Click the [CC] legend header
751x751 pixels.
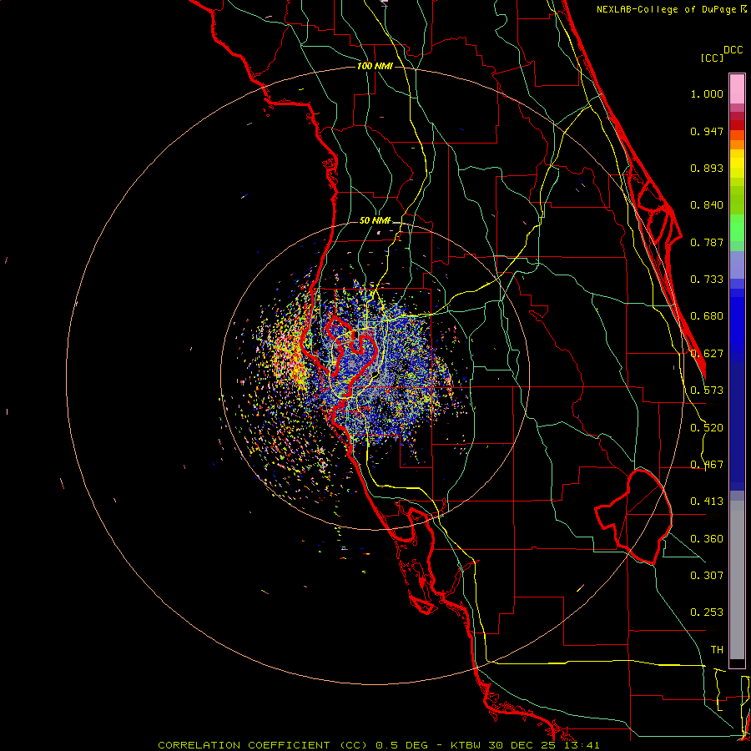[x=712, y=58]
